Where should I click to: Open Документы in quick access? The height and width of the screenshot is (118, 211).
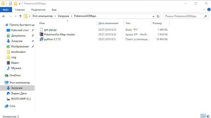tap(18, 35)
